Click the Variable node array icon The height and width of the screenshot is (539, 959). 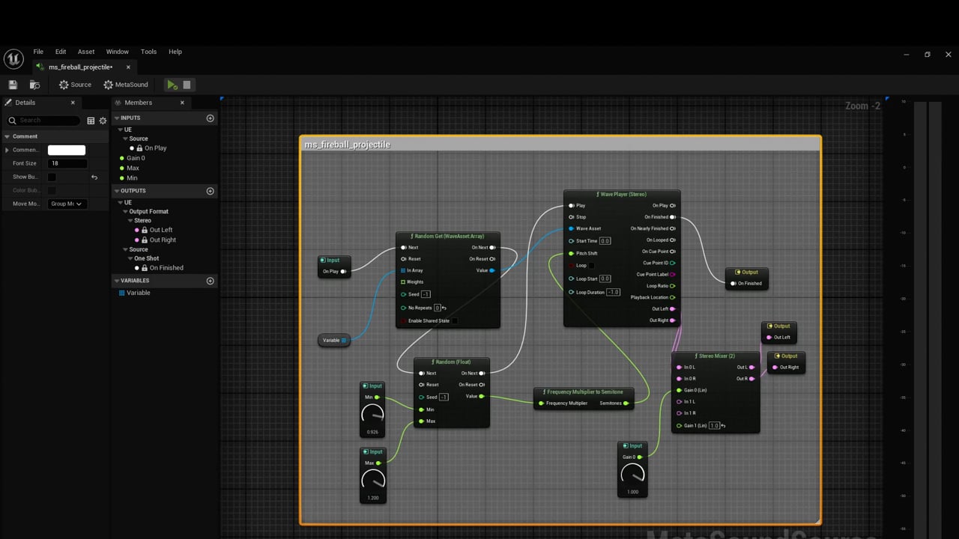click(x=344, y=341)
